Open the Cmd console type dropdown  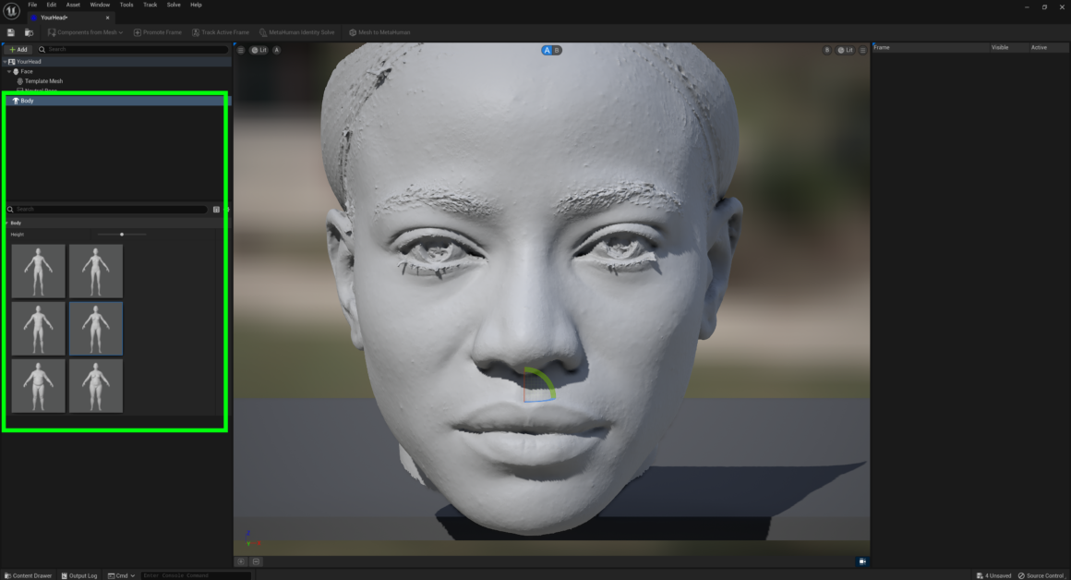click(122, 575)
